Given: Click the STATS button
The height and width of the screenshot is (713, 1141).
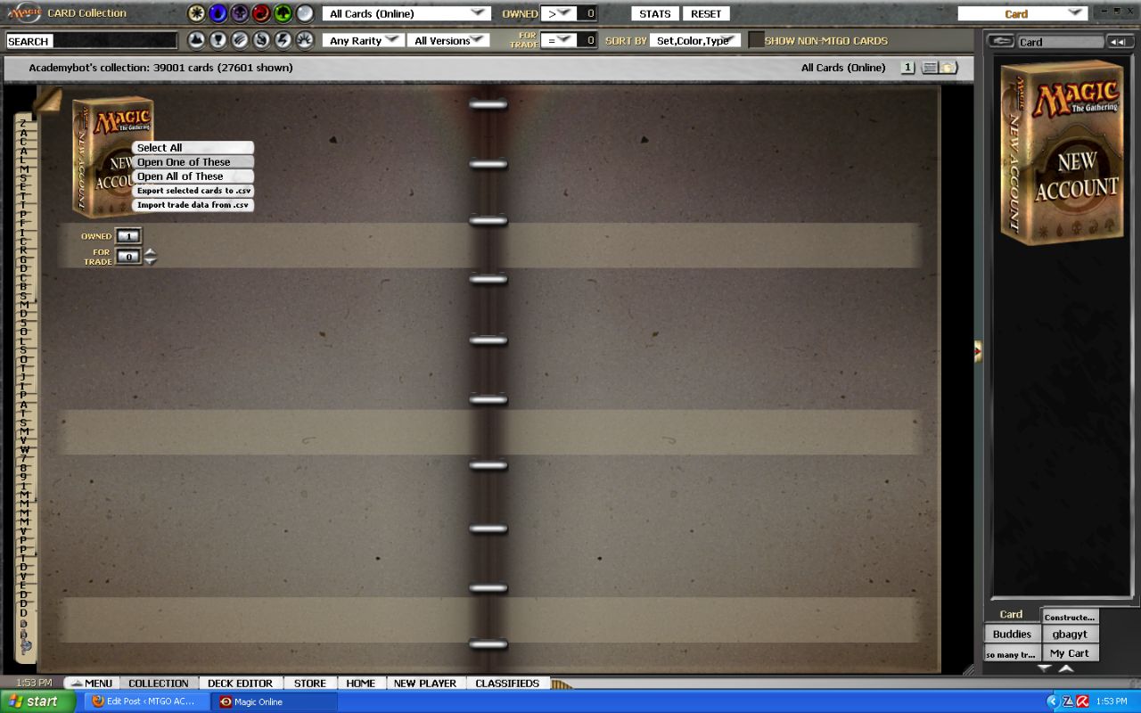Looking at the screenshot, I should pos(655,13).
